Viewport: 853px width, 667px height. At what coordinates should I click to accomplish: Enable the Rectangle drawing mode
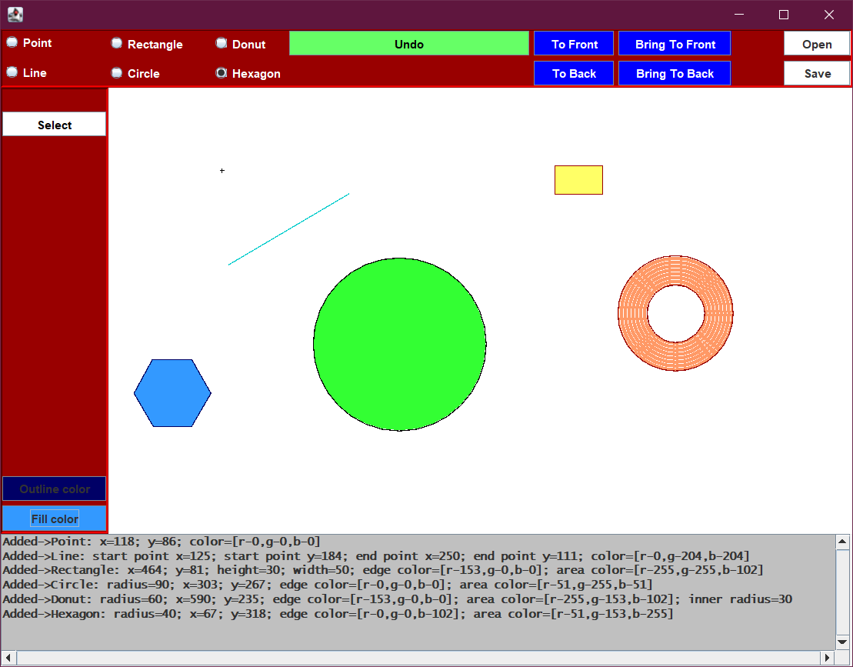(x=116, y=43)
